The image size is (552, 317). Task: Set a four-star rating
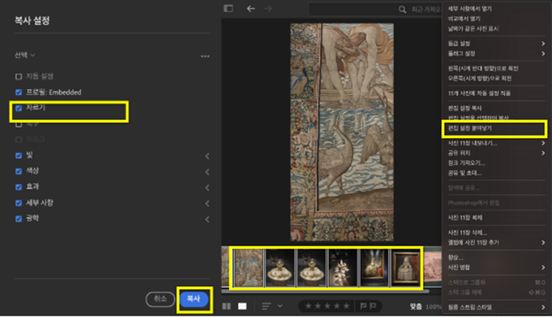(337, 306)
